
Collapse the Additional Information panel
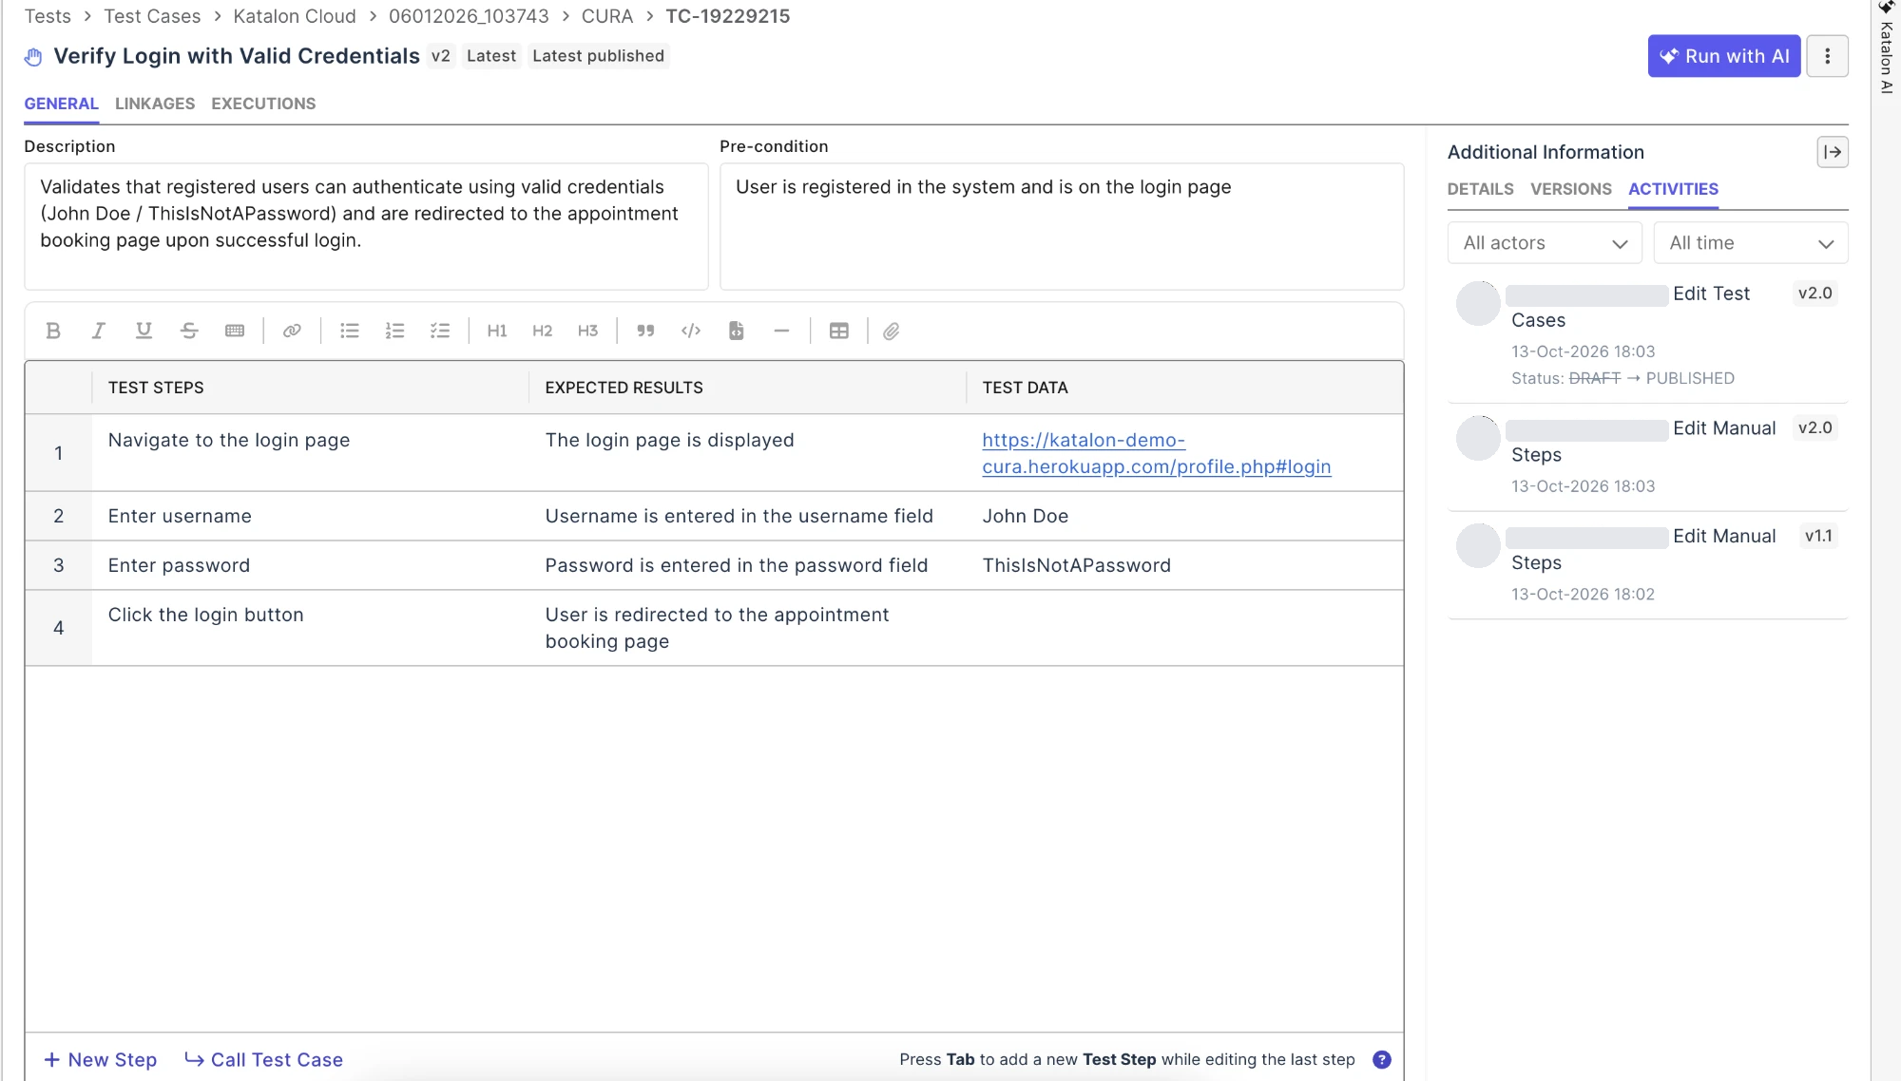1833,152
